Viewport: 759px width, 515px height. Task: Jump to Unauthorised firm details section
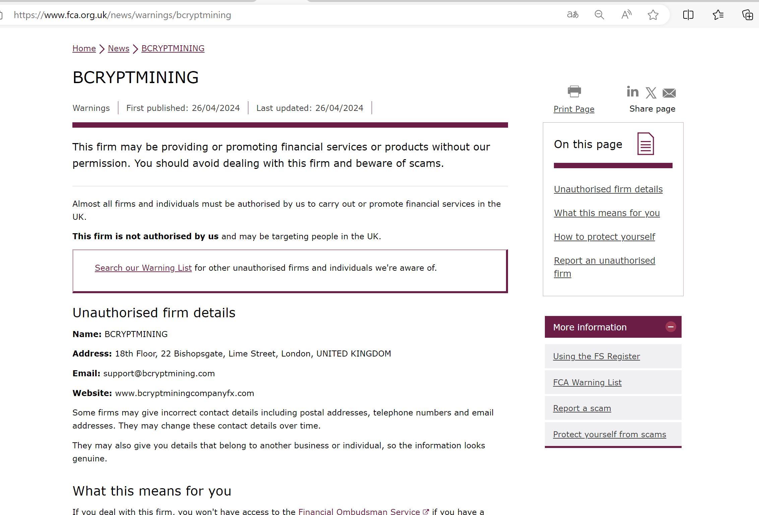coord(608,189)
